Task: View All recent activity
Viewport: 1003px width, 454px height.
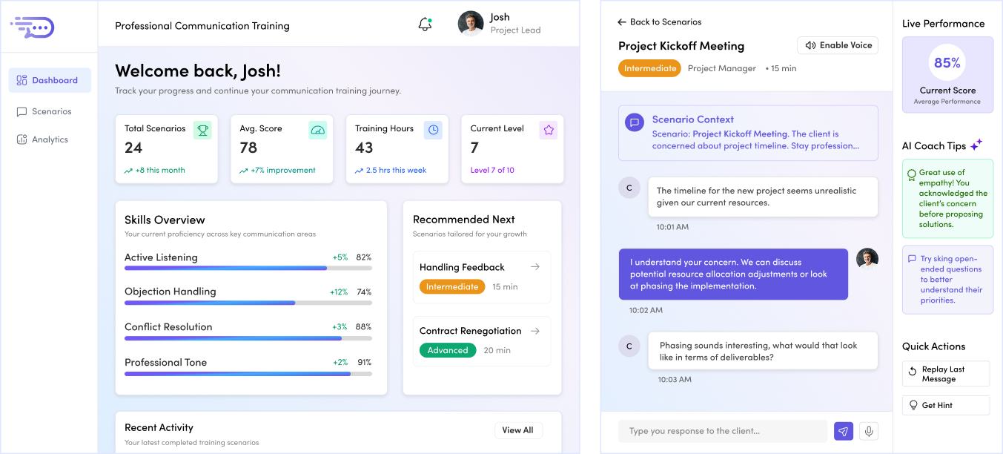Action: (518, 430)
